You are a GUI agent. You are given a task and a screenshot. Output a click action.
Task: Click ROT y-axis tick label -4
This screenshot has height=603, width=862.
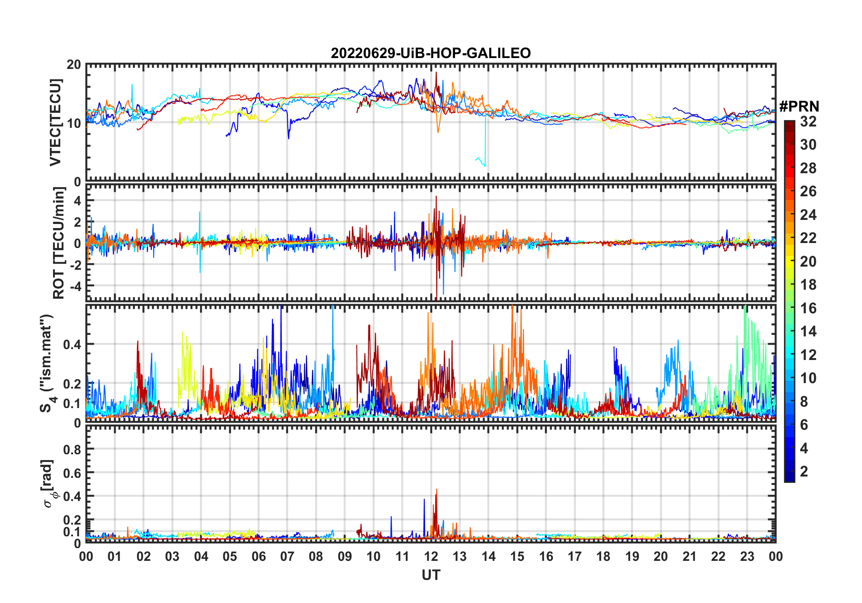point(75,287)
